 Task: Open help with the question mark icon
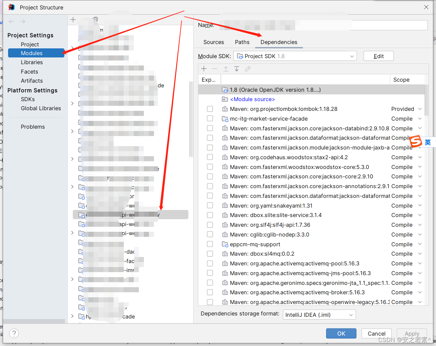coord(14,334)
